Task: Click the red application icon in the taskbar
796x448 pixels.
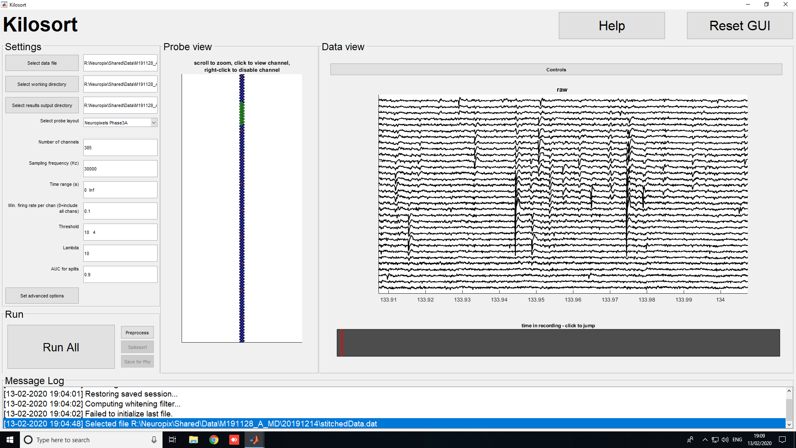Action: coord(234,439)
